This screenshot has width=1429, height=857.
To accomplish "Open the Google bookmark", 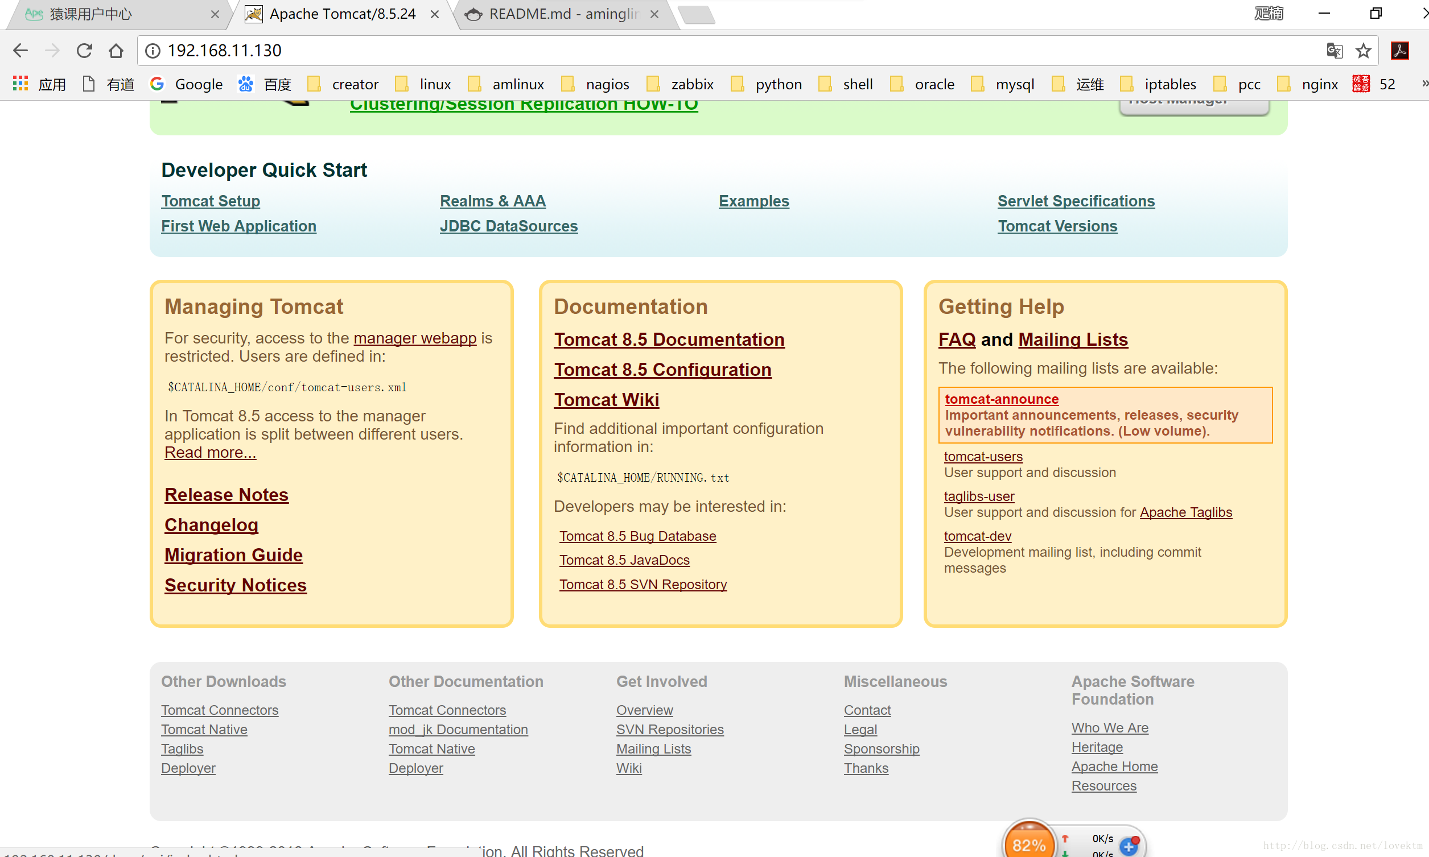I will pos(186,84).
